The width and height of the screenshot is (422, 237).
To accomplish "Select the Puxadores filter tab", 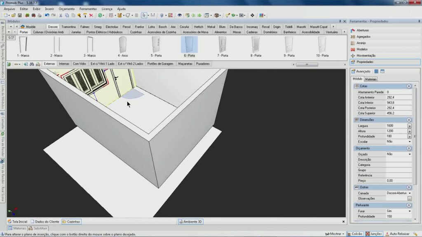I will point(203,64).
